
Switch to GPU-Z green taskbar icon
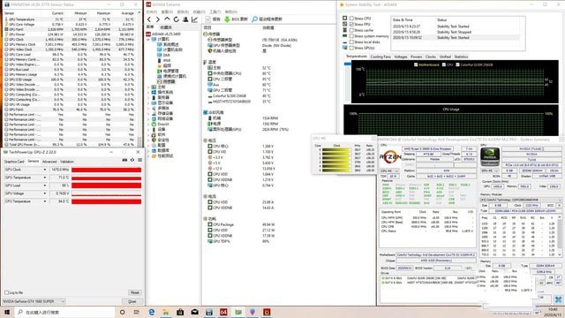point(237,312)
